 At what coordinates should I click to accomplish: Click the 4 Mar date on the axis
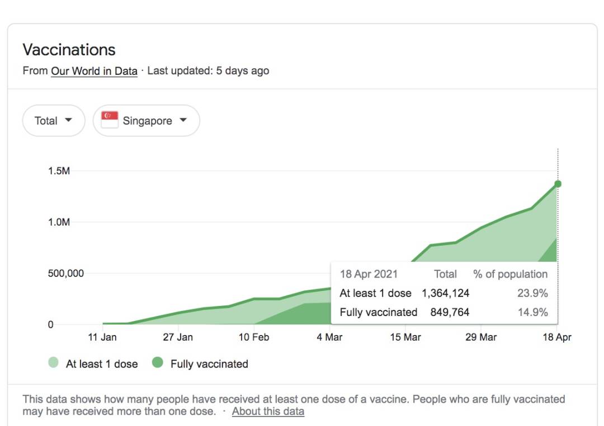[x=329, y=337]
